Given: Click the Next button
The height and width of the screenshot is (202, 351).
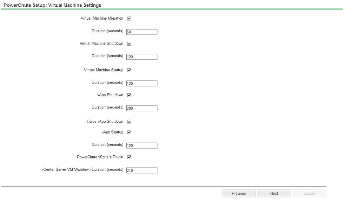Looking at the screenshot, I should 274,193.
